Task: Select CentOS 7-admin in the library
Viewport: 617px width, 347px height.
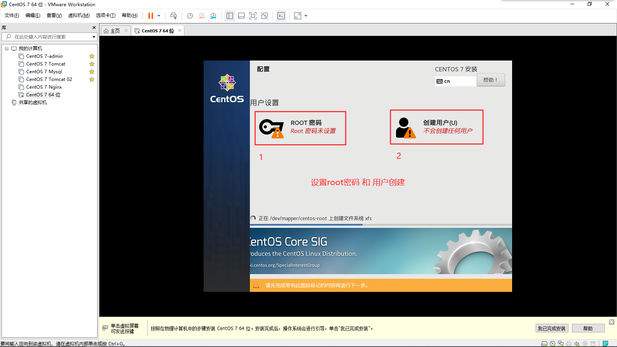Action: pos(44,56)
